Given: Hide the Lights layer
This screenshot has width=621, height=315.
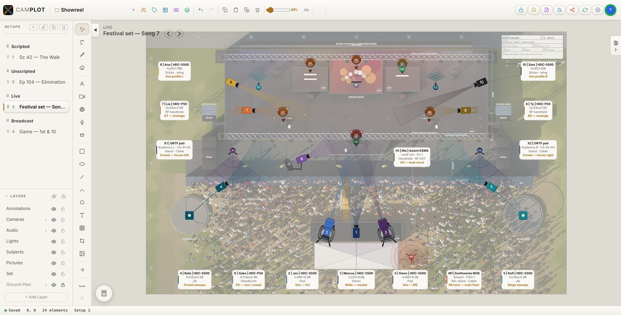Looking at the screenshot, I should 54,241.
